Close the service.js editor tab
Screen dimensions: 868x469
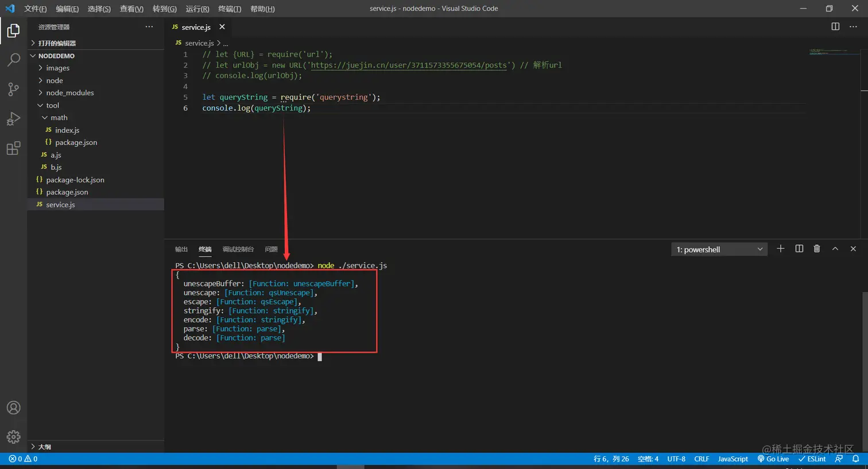[222, 27]
